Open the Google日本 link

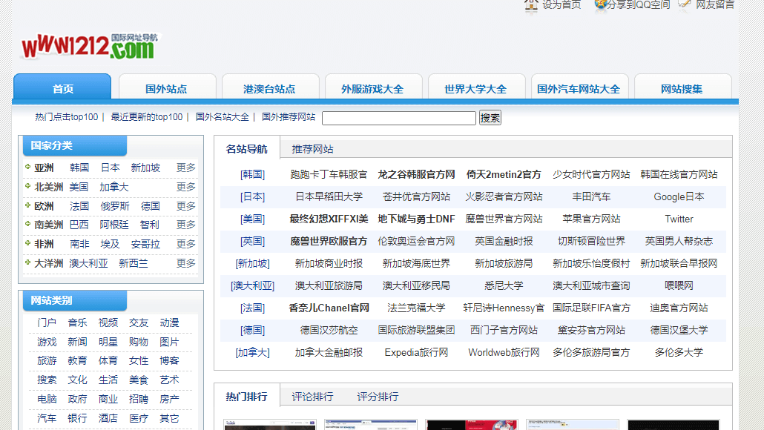(677, 196)
